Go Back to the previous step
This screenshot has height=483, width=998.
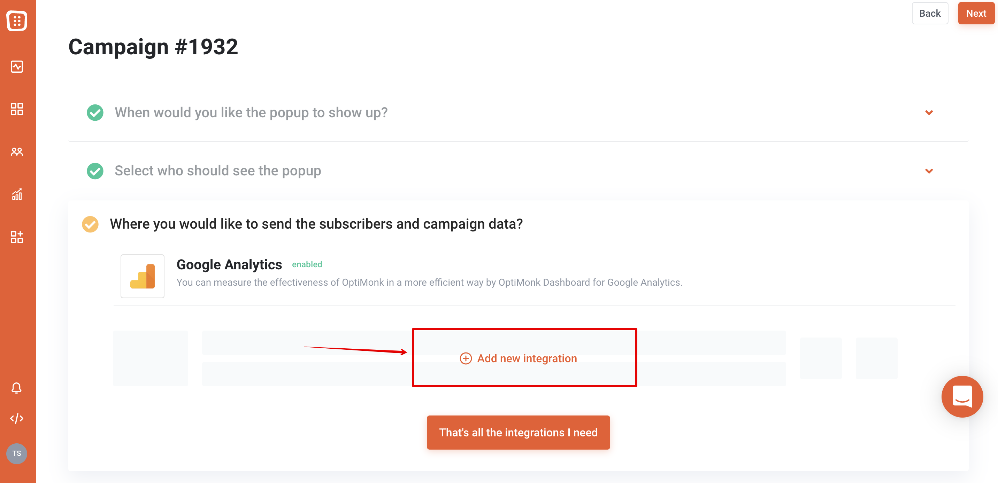[930, 13]
